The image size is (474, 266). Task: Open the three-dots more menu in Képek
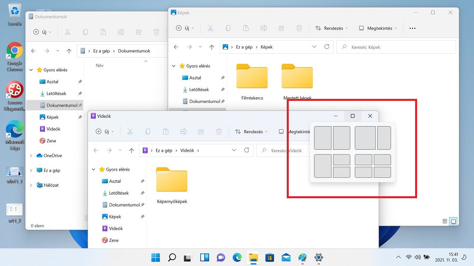[412, 28]
